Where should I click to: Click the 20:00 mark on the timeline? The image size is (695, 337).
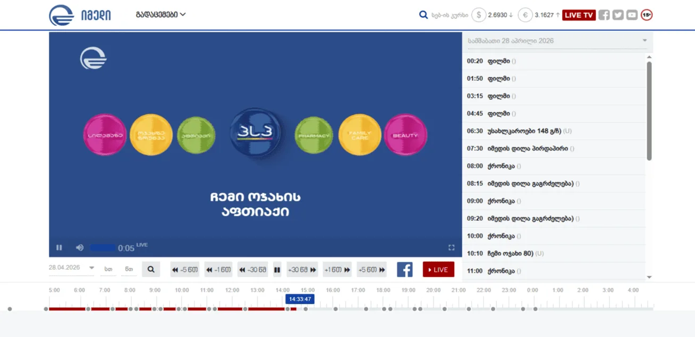[x=434, y=290]
